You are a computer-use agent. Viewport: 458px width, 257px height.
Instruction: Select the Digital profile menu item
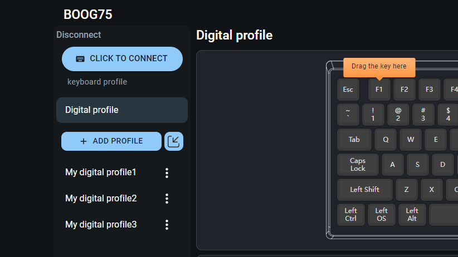click(x=121, y=110)
